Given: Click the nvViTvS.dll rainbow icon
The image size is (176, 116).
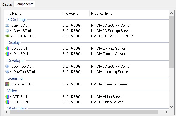Looking at the screenshot, I should pos(7,97).
